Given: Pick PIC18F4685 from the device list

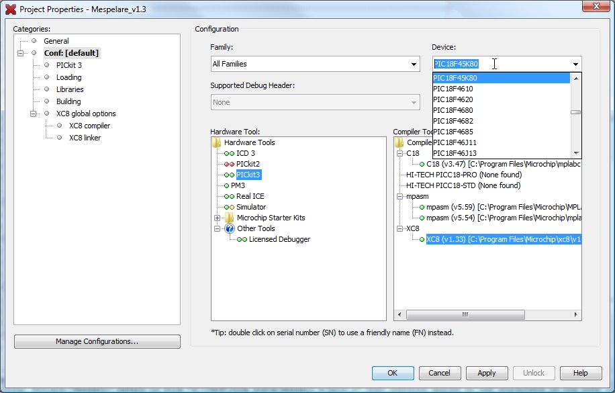Looking at the screenshot, I should 453,132.
